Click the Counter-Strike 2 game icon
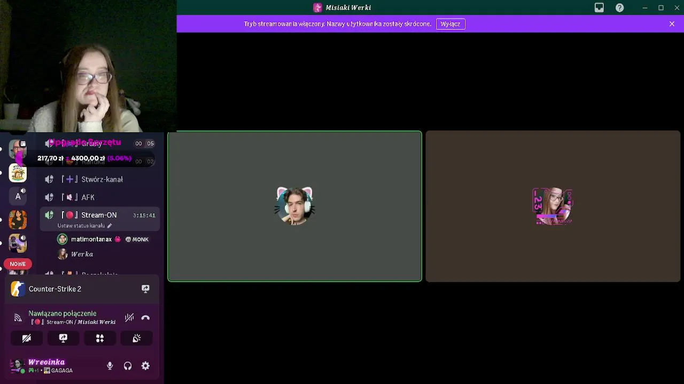 click(18, 289)
